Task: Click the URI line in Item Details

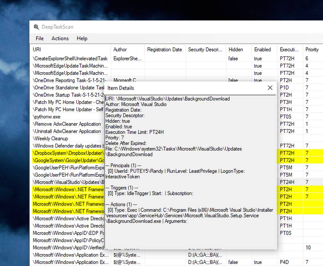Action: coord(167,99)
